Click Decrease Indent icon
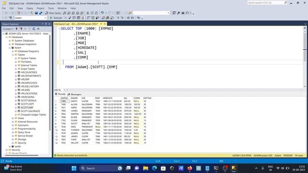Viewport: 308px width, 173px height. (x=128, y=18)
